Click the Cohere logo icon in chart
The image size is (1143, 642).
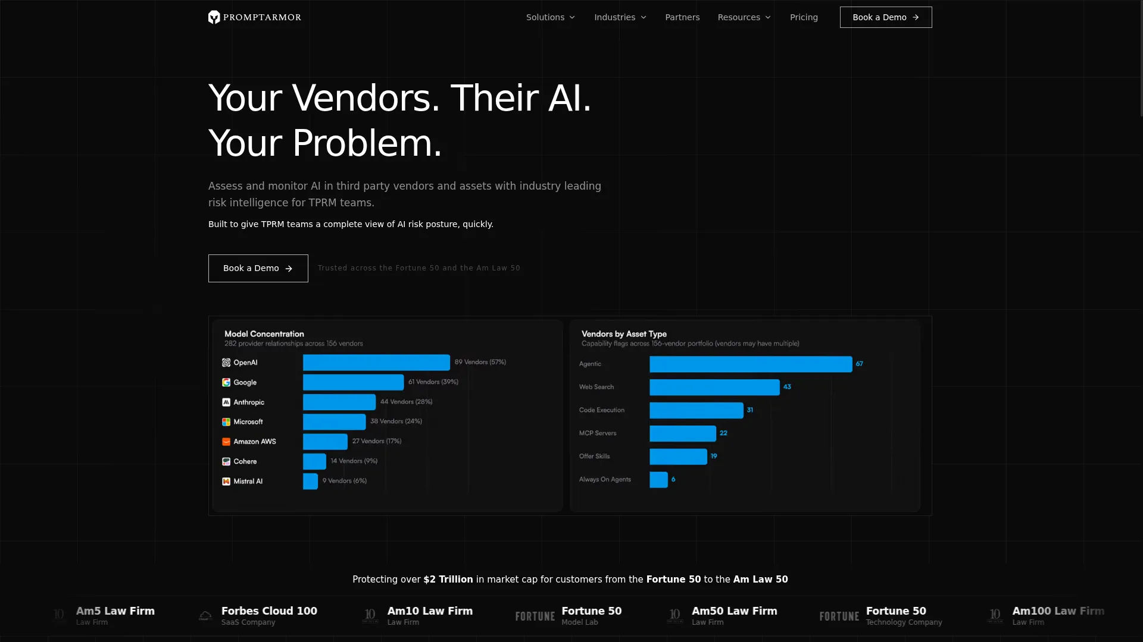click(x=226, y=462)
